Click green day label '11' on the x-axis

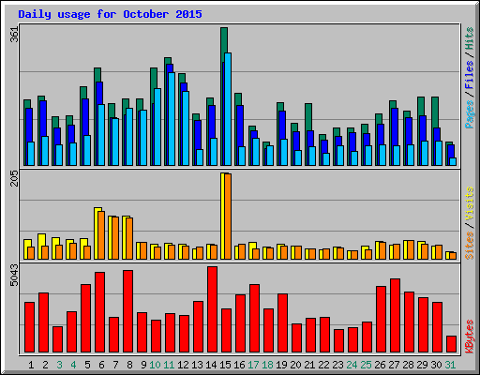coord(169,365)
